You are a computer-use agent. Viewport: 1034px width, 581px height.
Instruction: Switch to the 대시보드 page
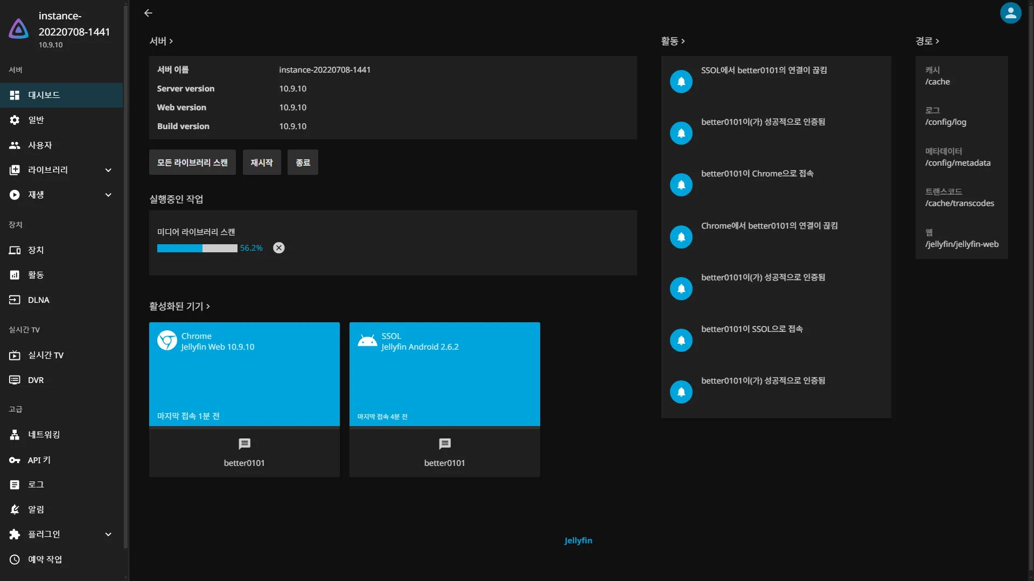point(44,95)
